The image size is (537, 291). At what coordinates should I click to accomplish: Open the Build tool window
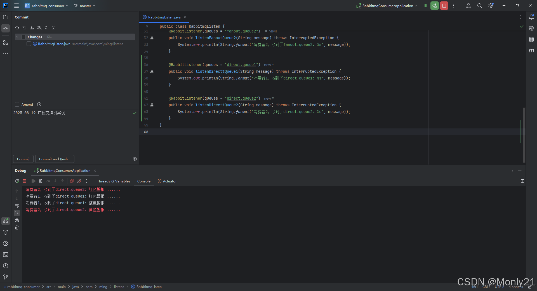point(6,232)
